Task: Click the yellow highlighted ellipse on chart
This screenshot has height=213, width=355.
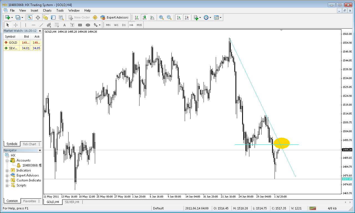Action: (282, 143)
